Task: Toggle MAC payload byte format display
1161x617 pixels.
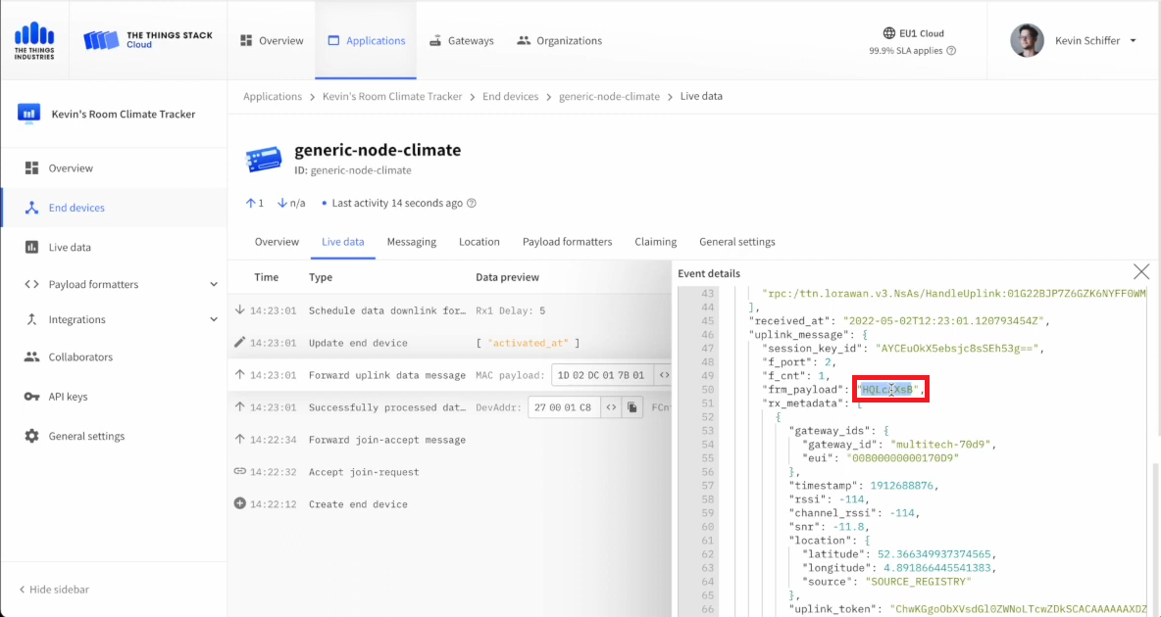Action: (x=664, y=375)
